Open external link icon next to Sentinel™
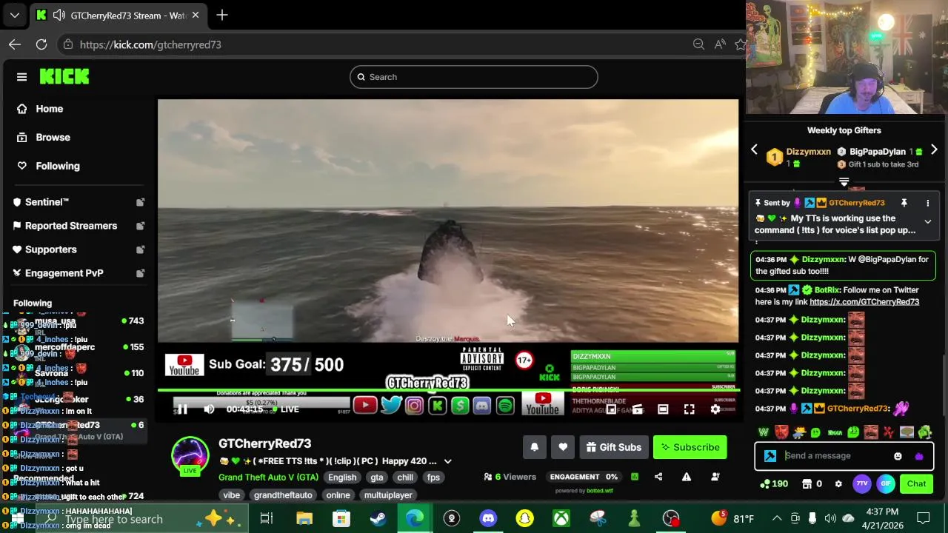948x533 pixels. pyautogui.click(x=140, y=202)
